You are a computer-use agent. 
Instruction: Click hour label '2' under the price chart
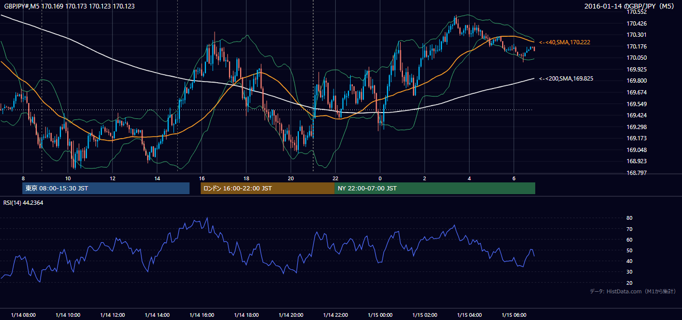[x=424, y=178]
